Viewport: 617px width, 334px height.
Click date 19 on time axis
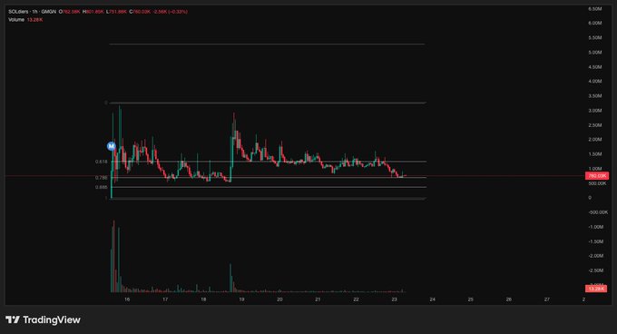[241, 300]
